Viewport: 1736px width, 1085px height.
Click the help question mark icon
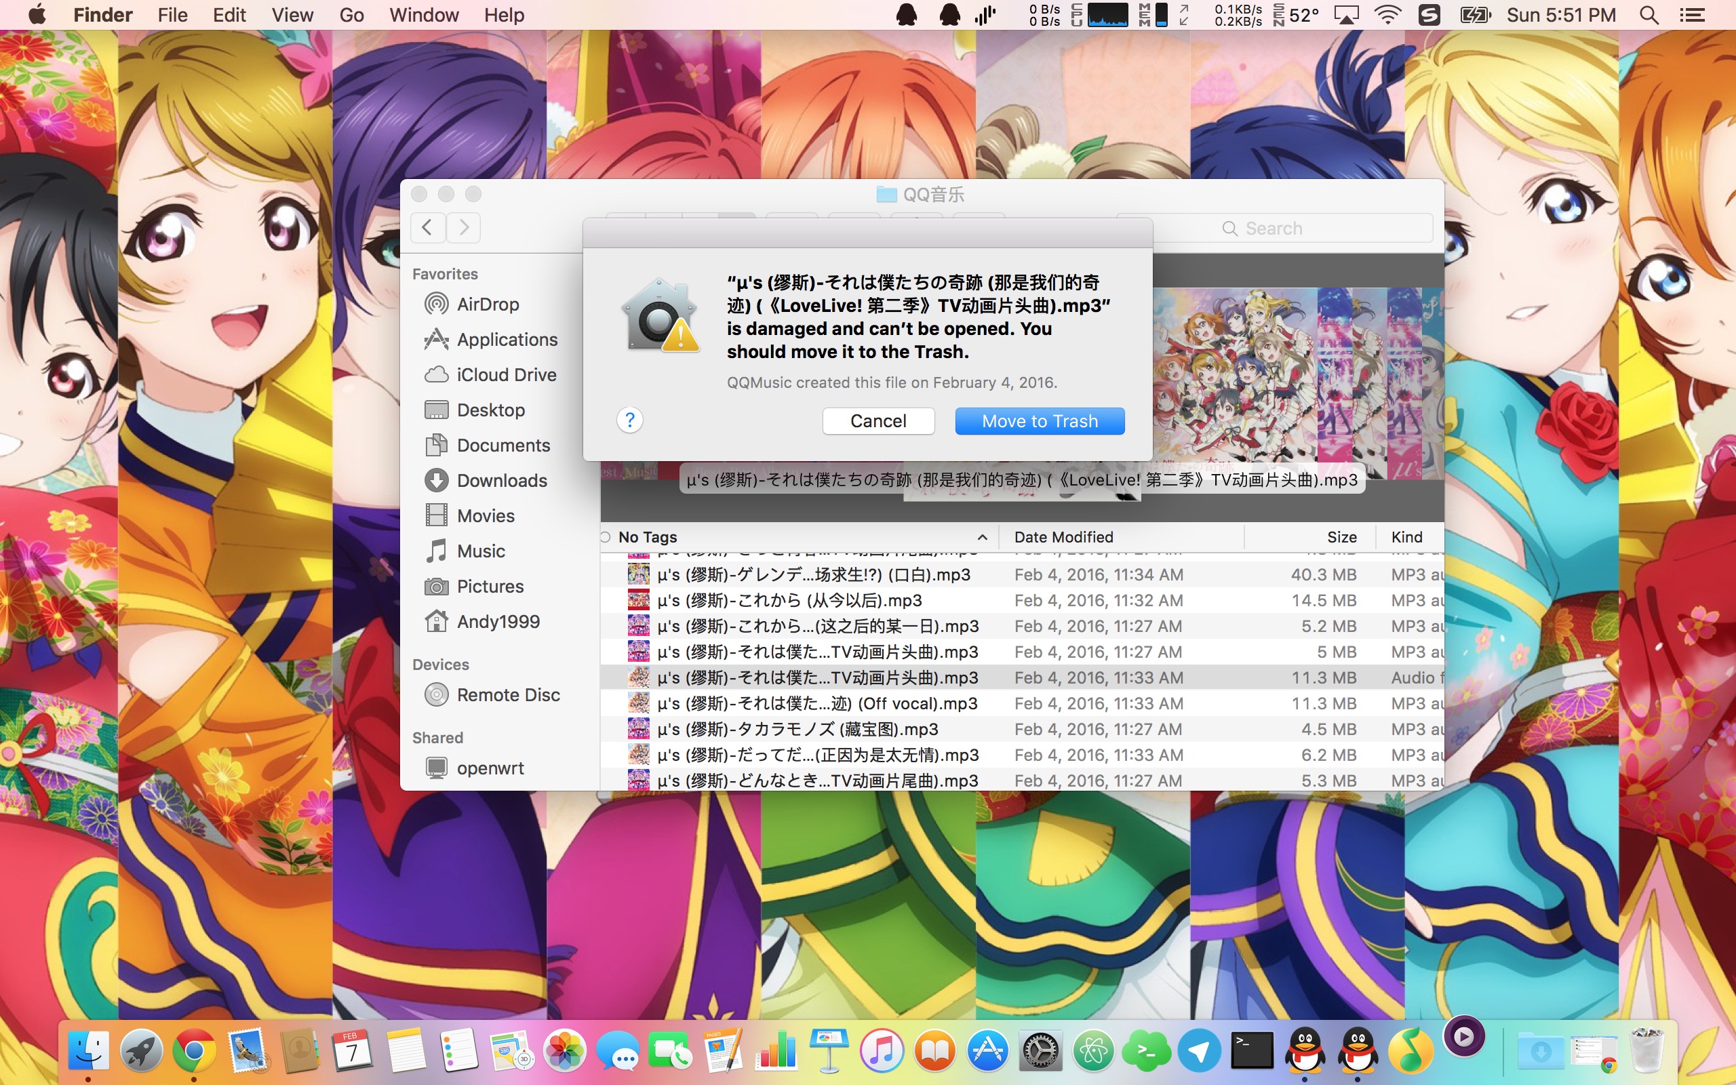tap(629, 420)
